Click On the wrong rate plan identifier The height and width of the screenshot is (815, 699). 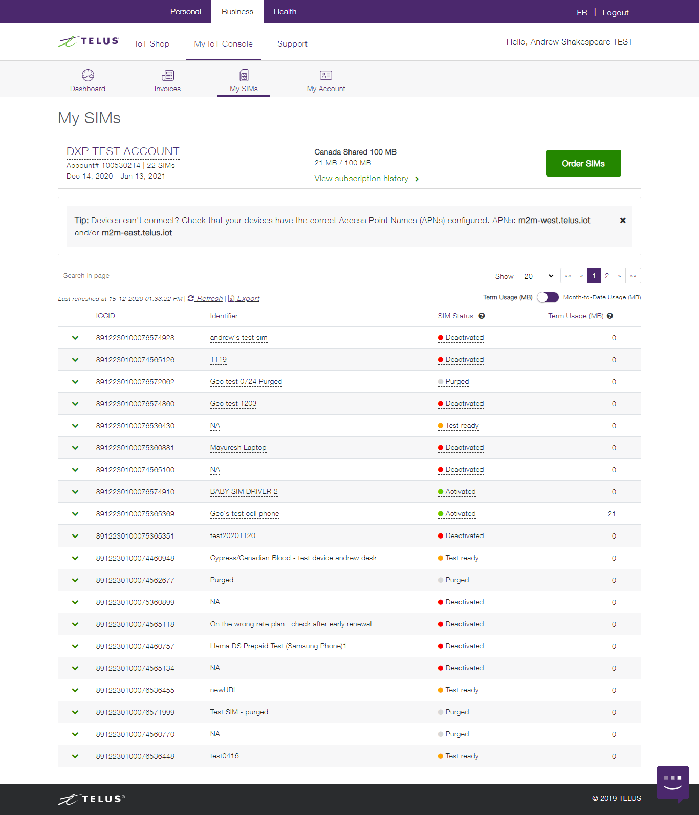[x=291, y=624]
